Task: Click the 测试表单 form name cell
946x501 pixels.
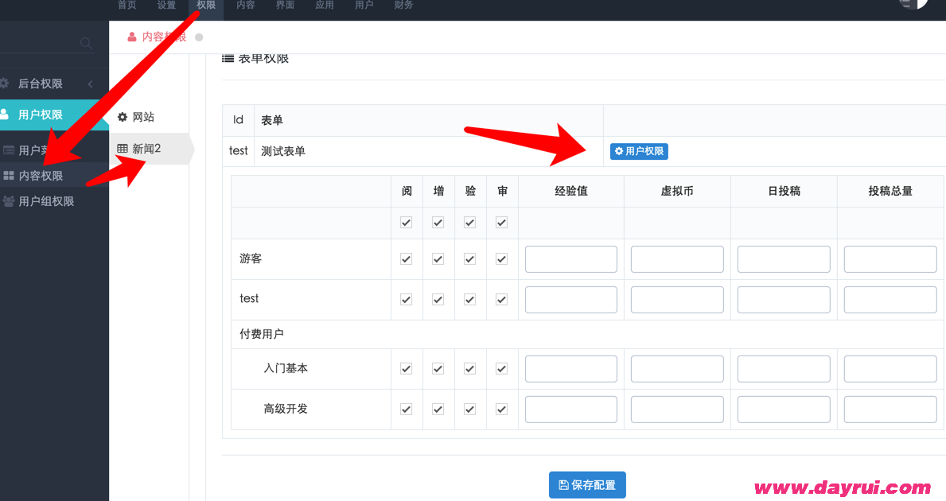Action: point(428,151)
